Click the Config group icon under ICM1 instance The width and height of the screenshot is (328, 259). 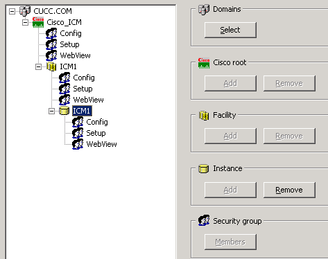[x=78, y=122]
